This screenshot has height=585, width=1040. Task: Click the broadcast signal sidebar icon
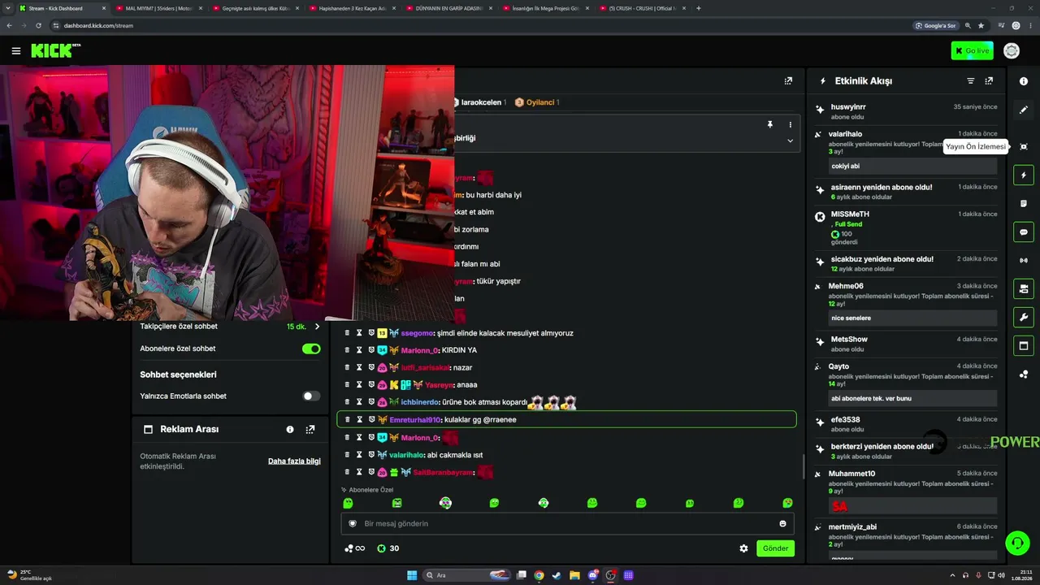pos(1024,261)
